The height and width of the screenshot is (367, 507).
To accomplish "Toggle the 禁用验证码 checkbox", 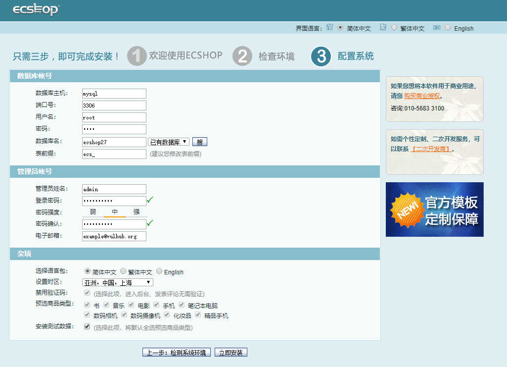I will (x=87, y=293).
